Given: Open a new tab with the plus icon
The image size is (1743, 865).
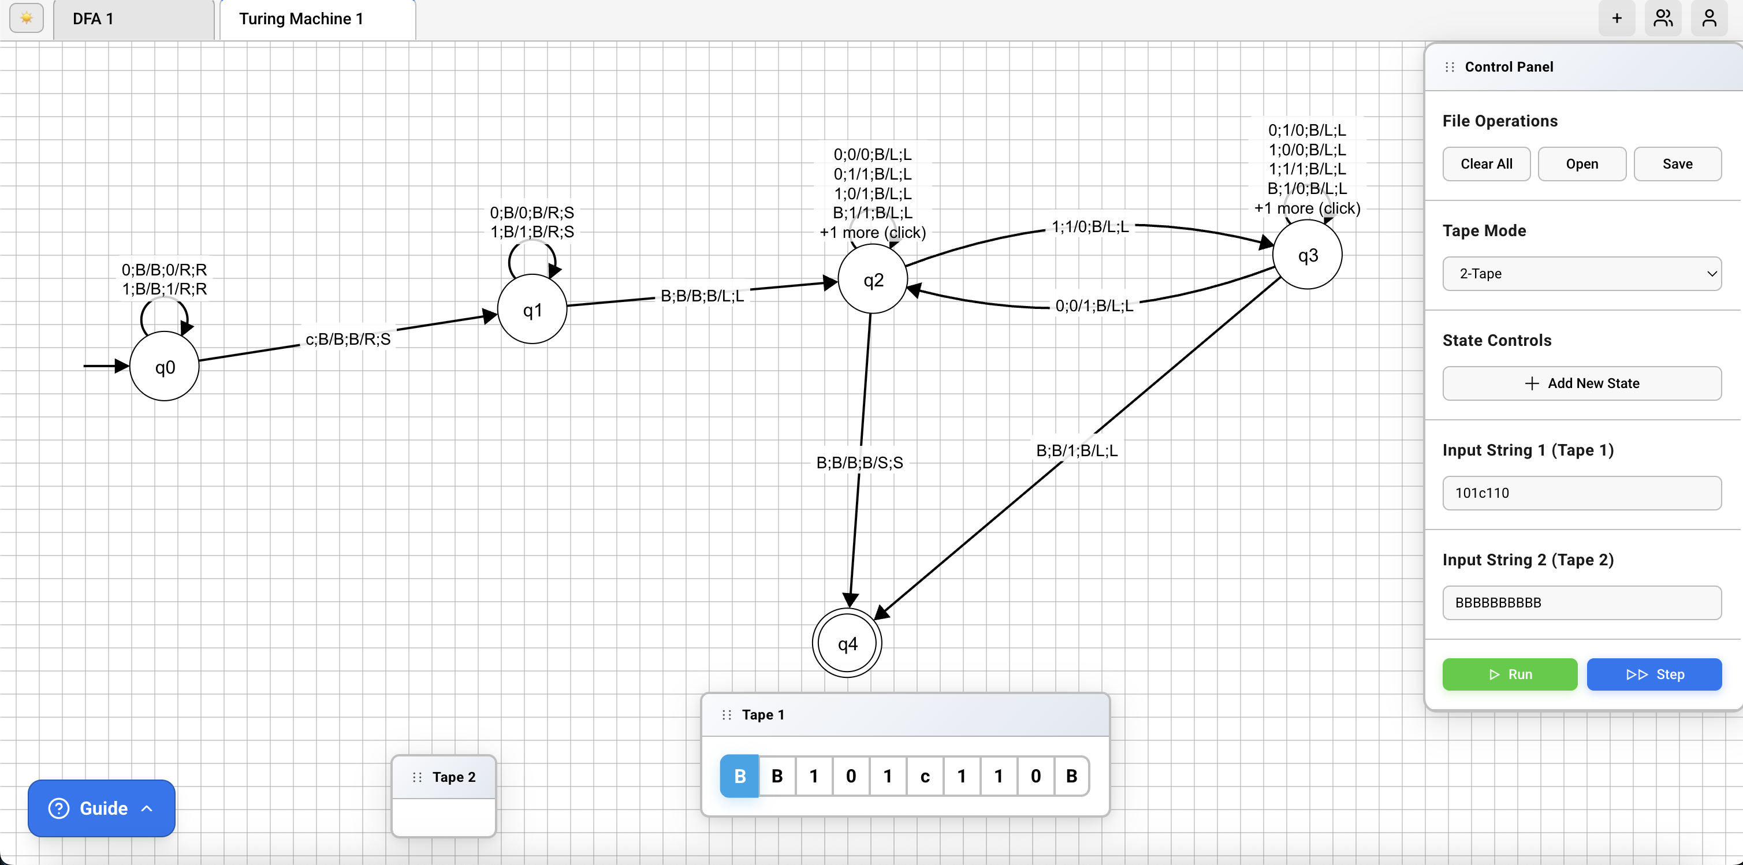Looking at the screenshot, I should pos(1617,18).
